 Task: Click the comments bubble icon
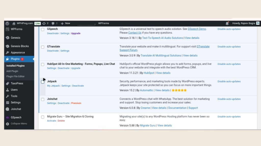53,23
